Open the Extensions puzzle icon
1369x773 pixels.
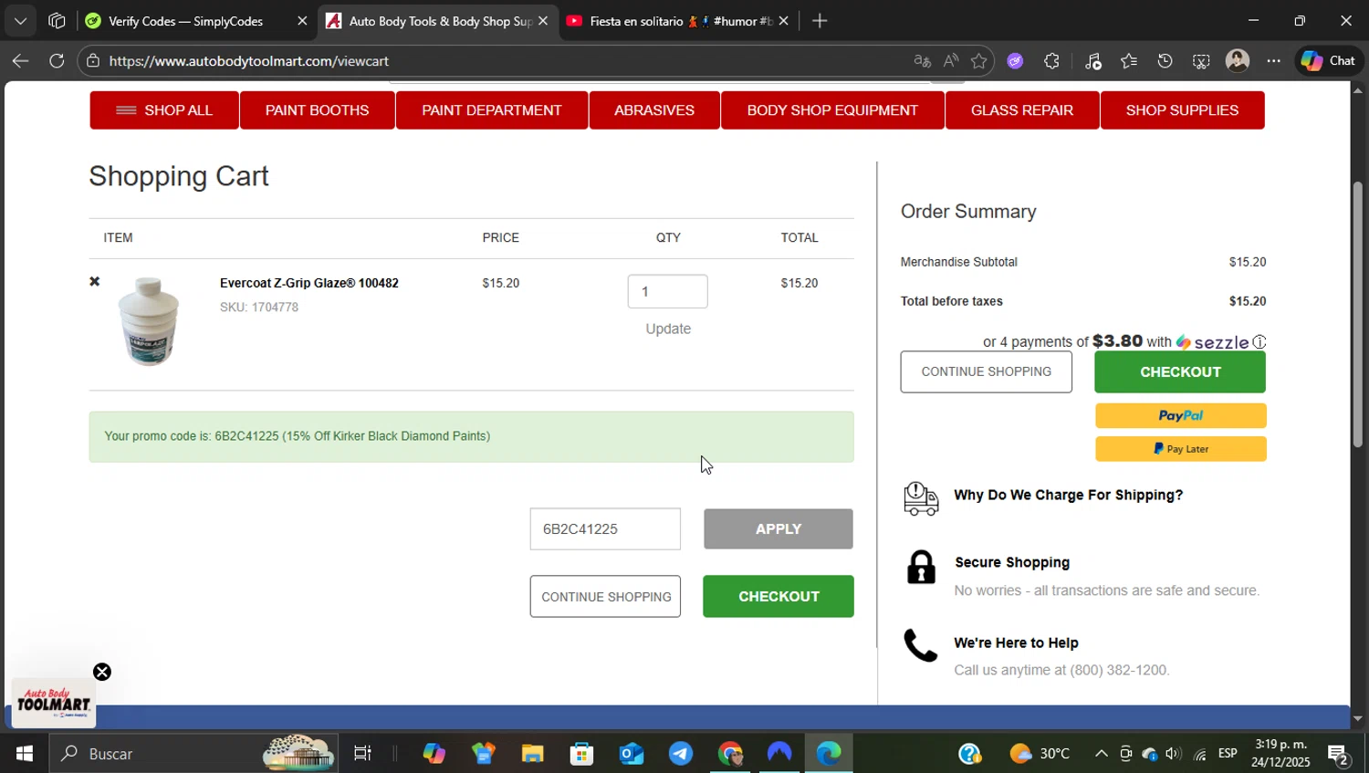tap(1051, 61)
